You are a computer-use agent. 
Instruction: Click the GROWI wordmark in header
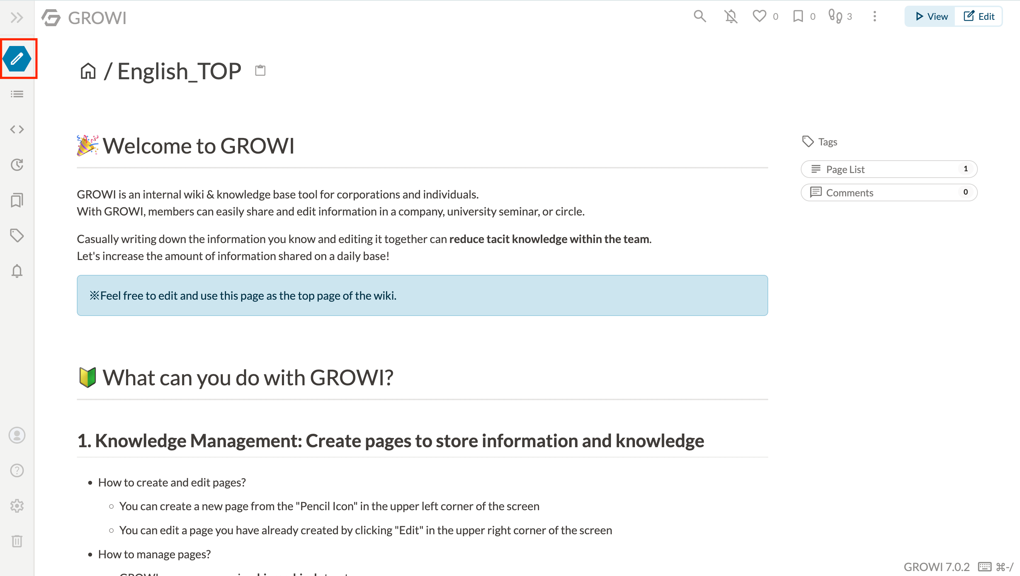point(97,18)
